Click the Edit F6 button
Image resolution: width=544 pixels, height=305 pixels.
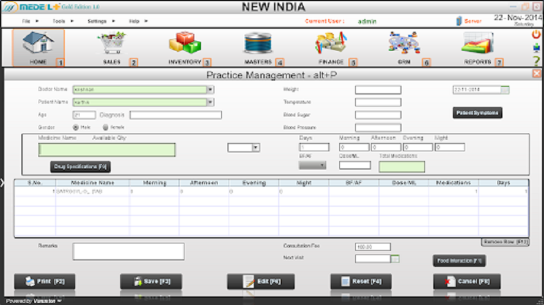click(261, 281)
